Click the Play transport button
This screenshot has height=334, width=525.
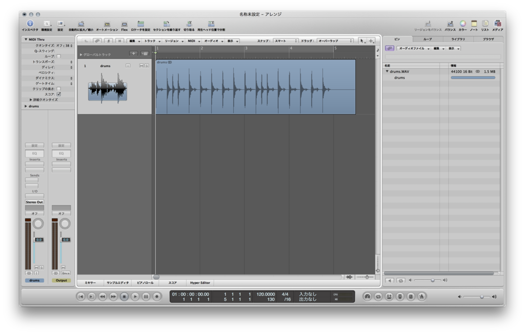(135, 297)
